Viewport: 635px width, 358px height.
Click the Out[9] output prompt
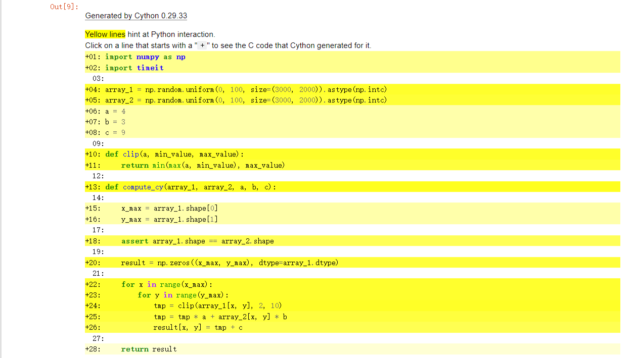(64, 7)
